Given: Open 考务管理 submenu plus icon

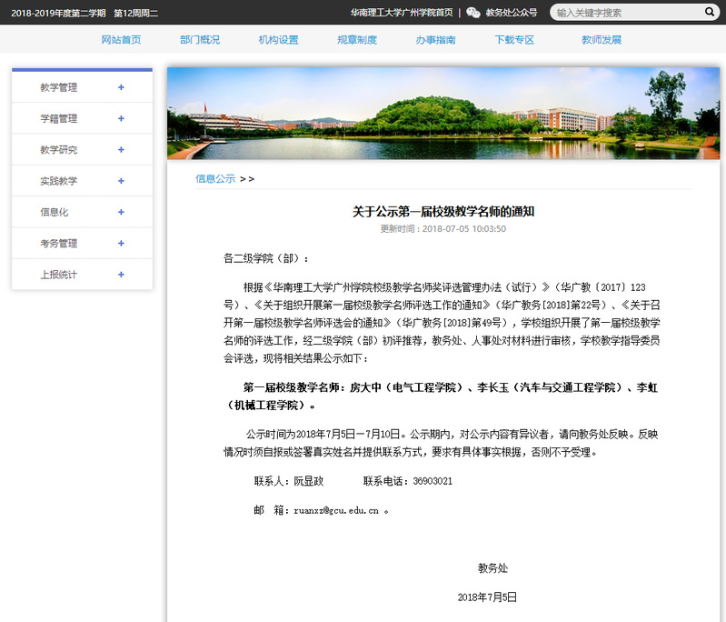Looking at the screenshot, I should point(121,244).
